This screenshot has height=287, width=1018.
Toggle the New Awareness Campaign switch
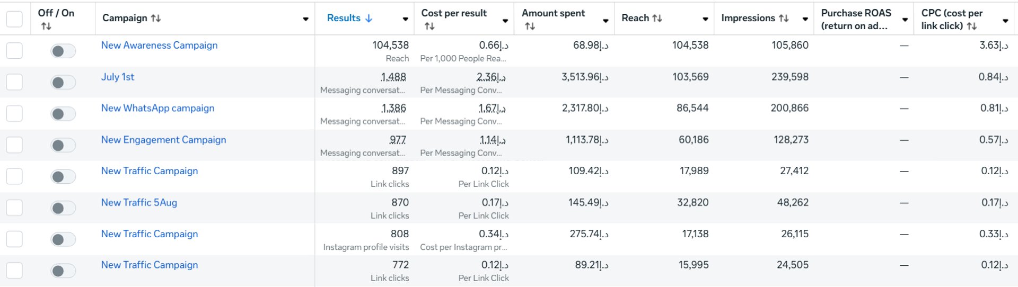point(63,51)
